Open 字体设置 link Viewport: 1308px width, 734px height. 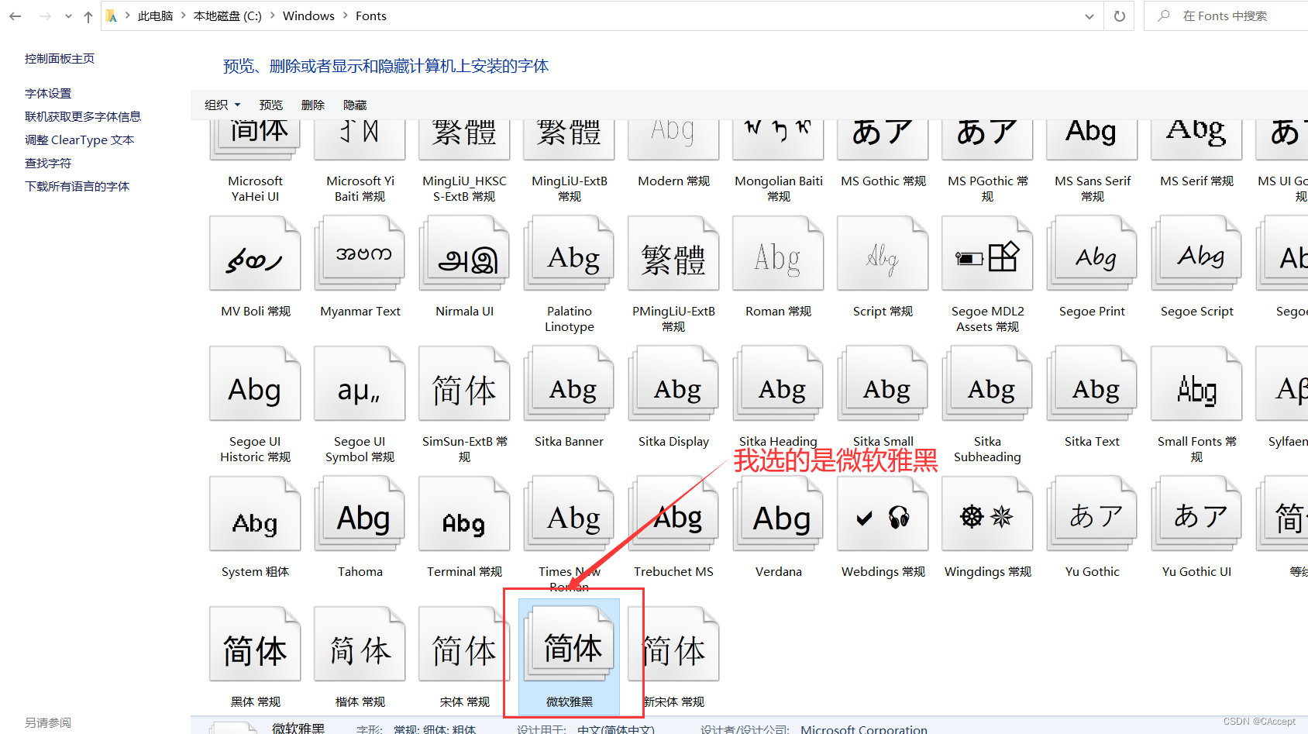48,94
